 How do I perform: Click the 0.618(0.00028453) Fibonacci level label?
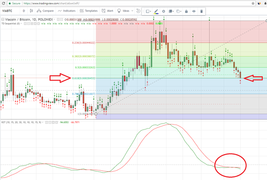tap(83, 79)
